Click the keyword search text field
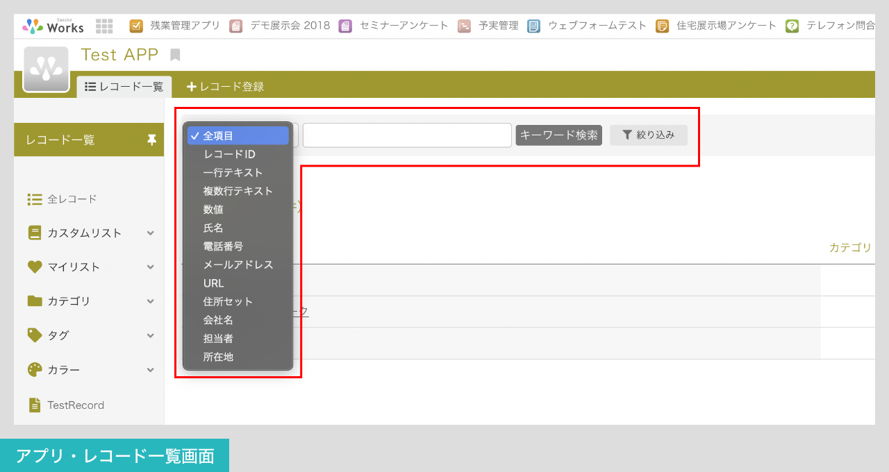 point(407,135)
